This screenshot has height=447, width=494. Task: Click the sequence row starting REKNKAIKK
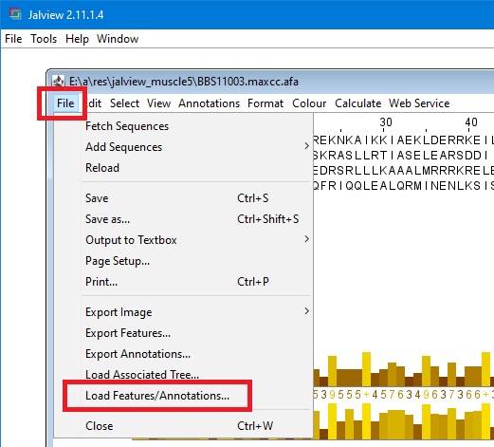pyautogui.click(x=404, y=140)
